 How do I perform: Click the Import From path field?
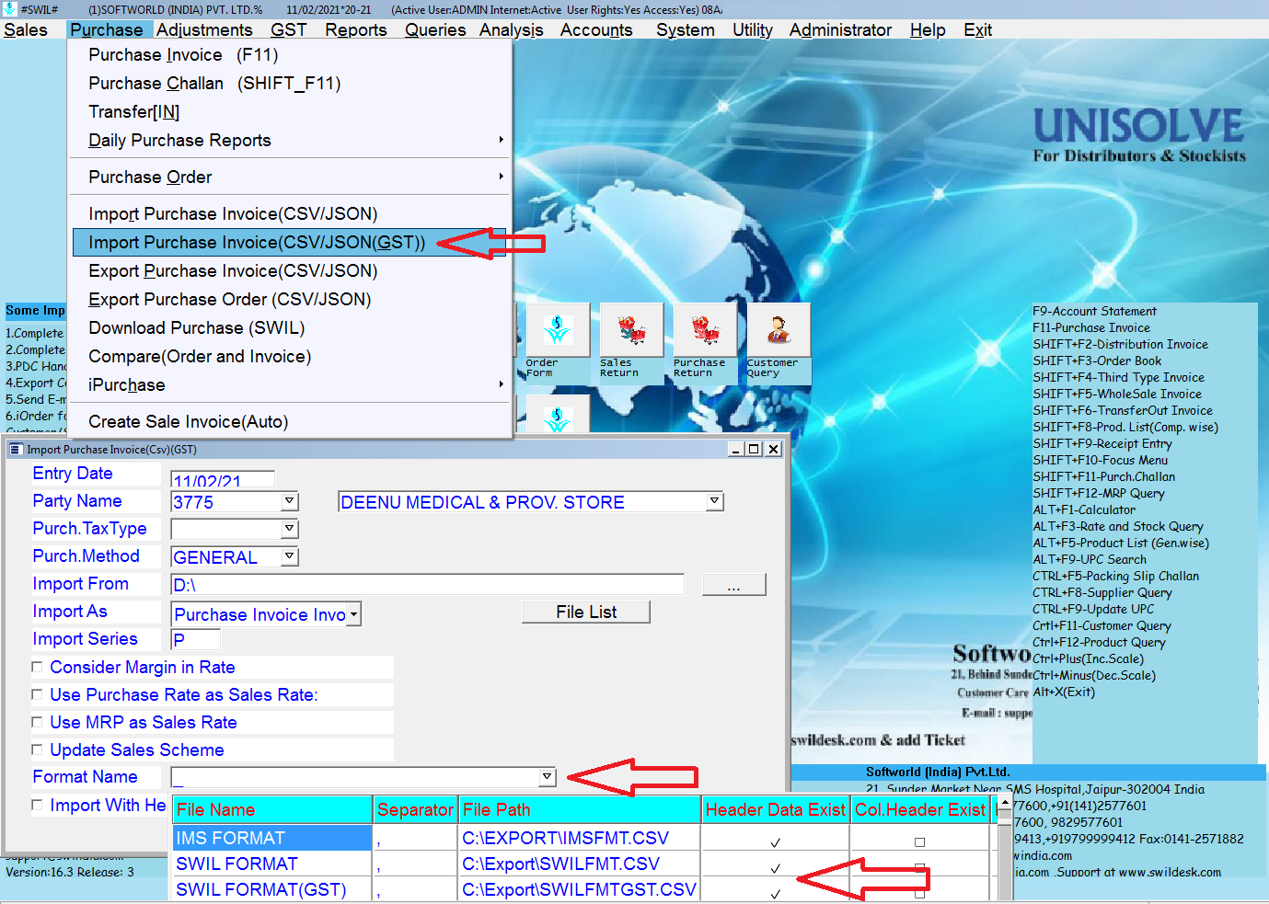(x=428, y=585)
